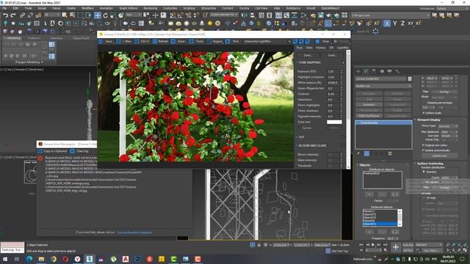
Task: Open the Animation menu
Action: (106, 8)
